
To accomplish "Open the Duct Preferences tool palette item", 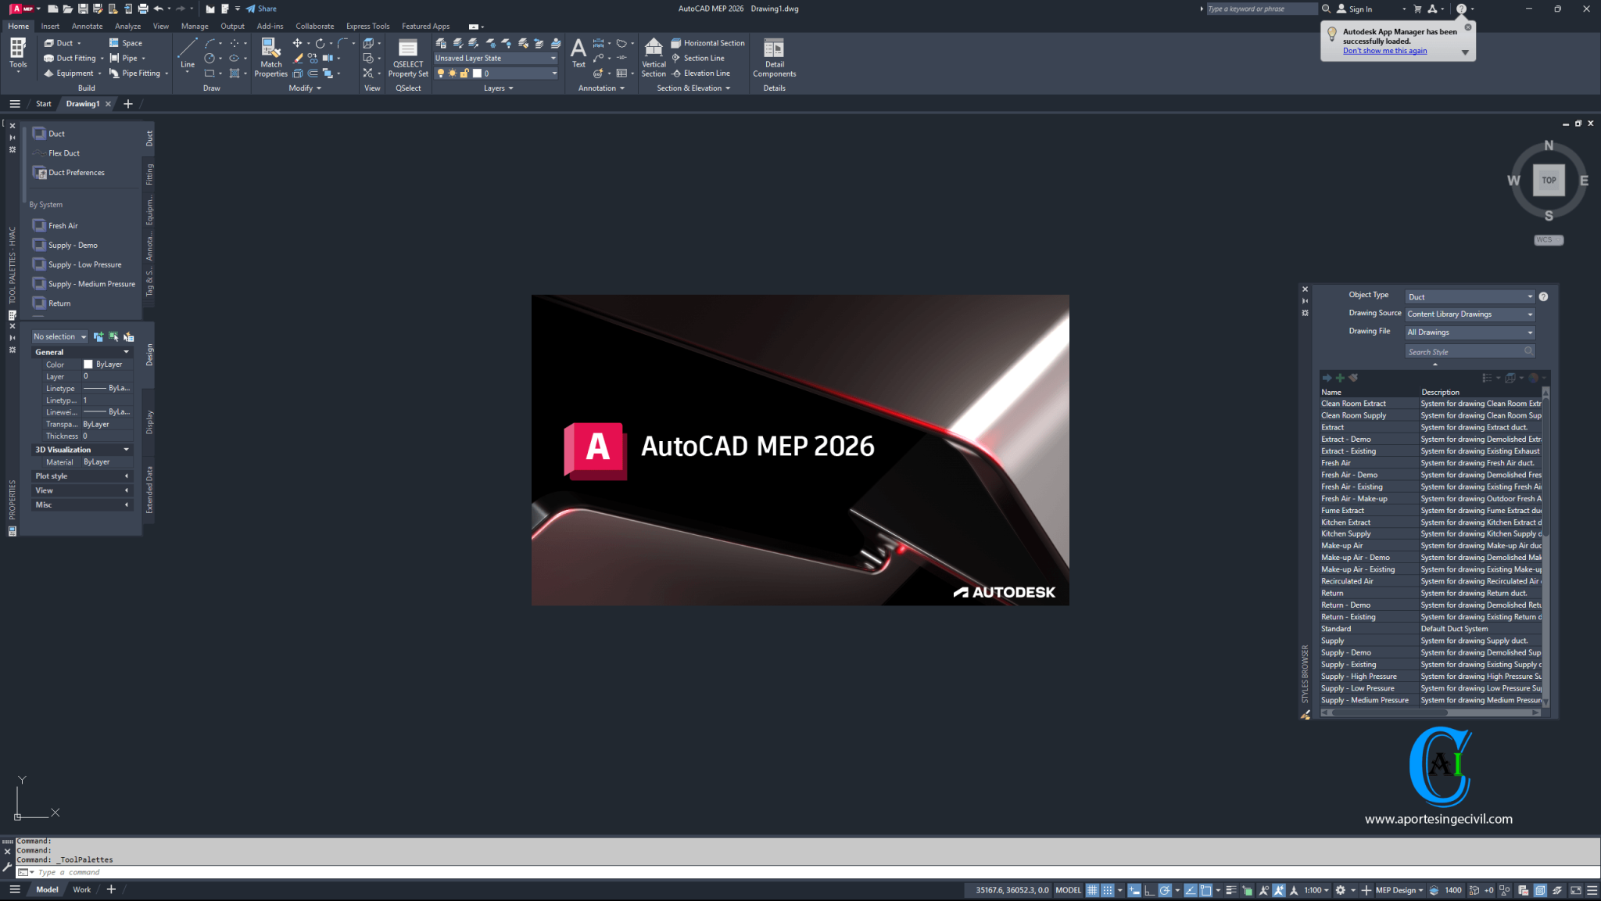I will (x=75, y=172).
